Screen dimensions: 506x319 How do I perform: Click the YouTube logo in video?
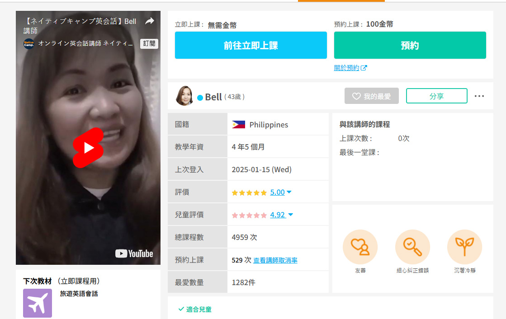134,253
